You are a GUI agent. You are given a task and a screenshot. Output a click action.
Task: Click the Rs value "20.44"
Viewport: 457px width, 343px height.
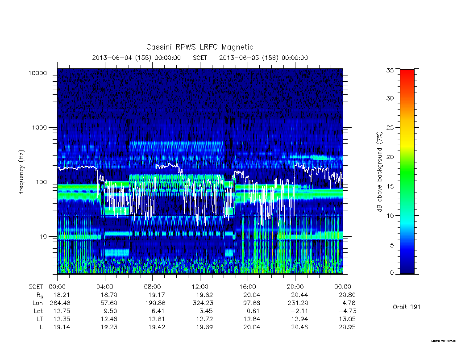pos(299,295)
